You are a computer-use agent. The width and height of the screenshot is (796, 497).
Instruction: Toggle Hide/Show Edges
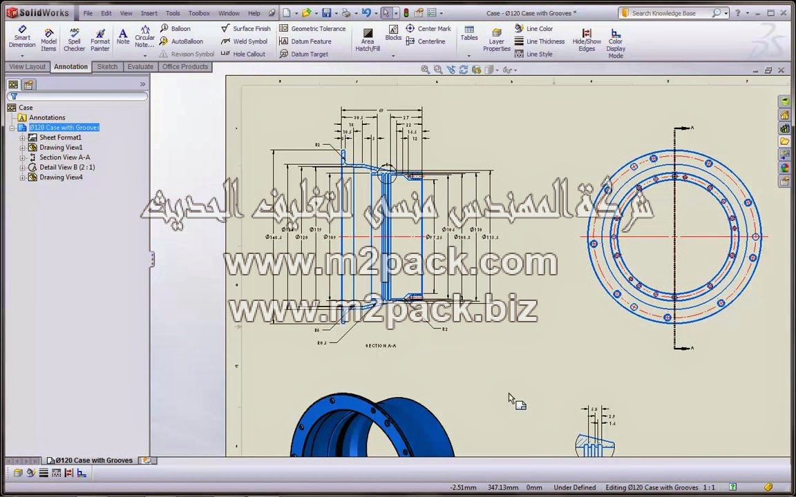[x=587, y=40]
